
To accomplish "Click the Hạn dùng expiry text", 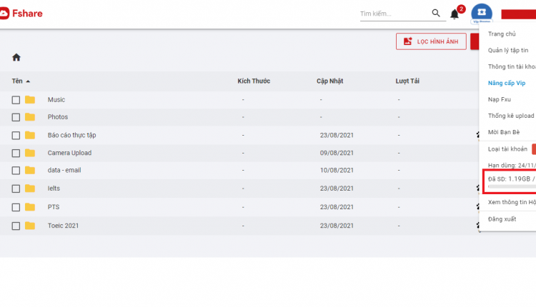I will (x=512, y=165).
